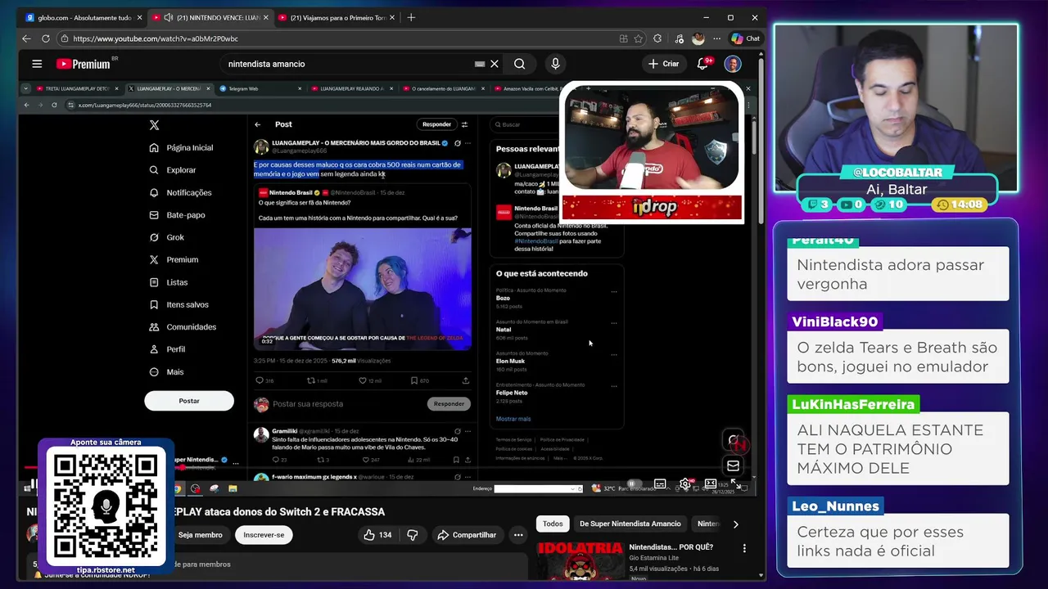Switch the player to theater mode
This screenshot has height=589, width=1048.
(x=711, y=484)
